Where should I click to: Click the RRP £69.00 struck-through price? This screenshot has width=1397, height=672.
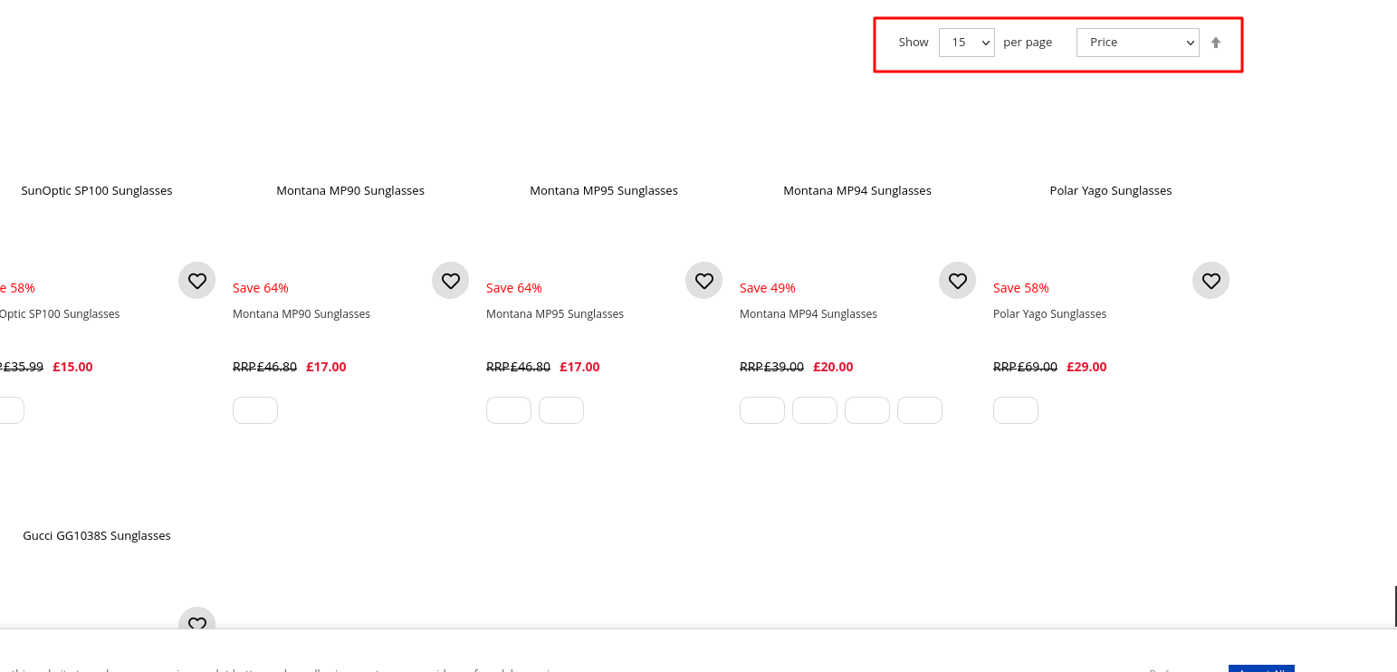click(x=1025, y=367)
